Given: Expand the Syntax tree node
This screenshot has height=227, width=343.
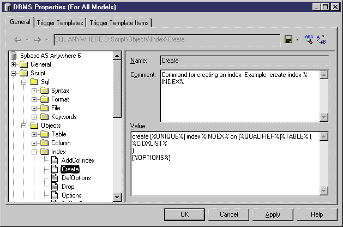Looking at the screenshot, I should point(34,91).
